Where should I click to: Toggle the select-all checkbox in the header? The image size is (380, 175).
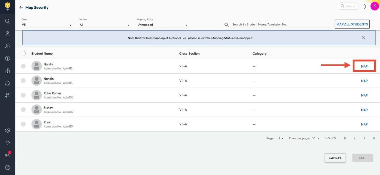[x=23, y=53]
